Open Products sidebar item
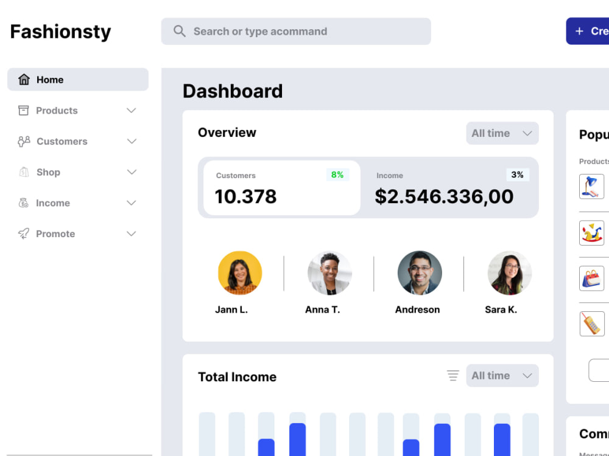This screenshot has height=456, width=609. tap(78, 111)
